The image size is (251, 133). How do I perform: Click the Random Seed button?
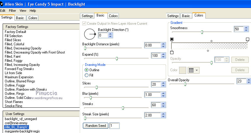pyautogui.click(x=96, y=126)
